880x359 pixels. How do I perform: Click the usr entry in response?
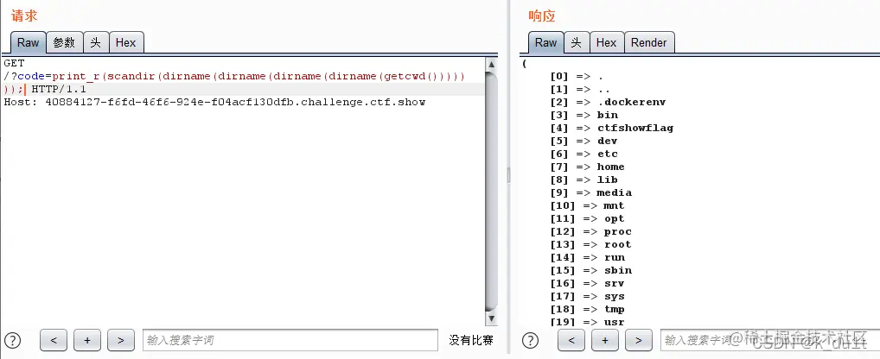(615, 322)
